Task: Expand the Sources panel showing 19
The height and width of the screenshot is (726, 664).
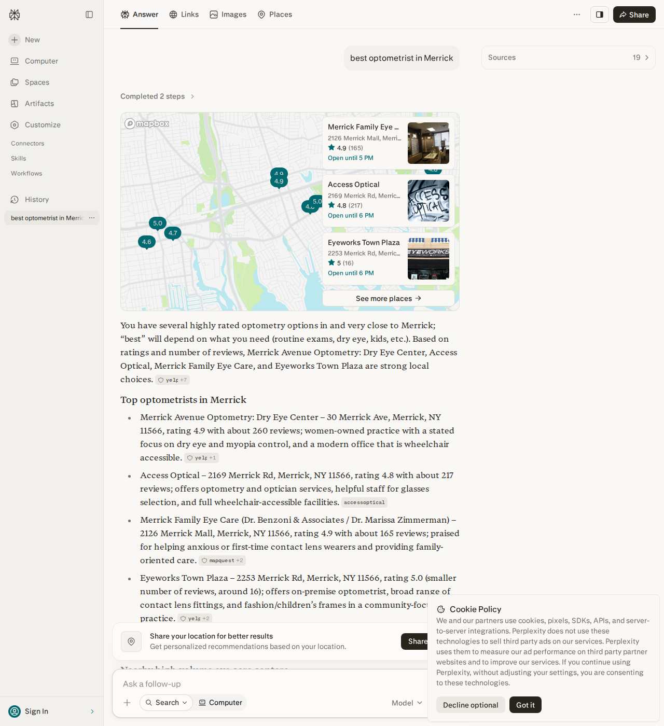Action: pos(569,58)
